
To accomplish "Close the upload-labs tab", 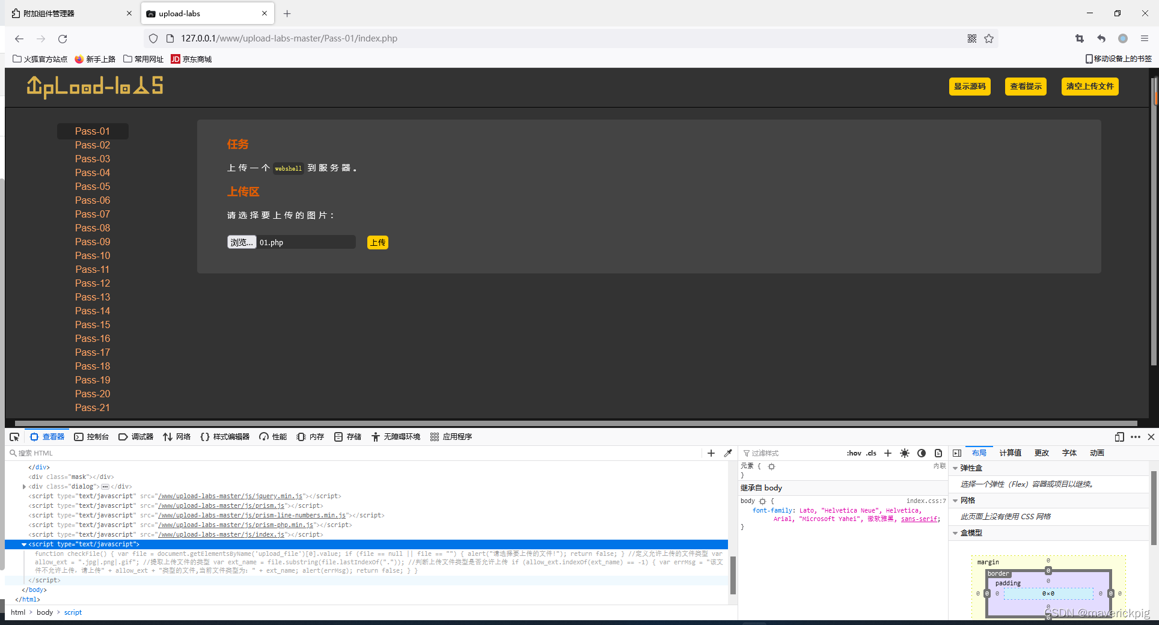I will (x=265, y=13).
